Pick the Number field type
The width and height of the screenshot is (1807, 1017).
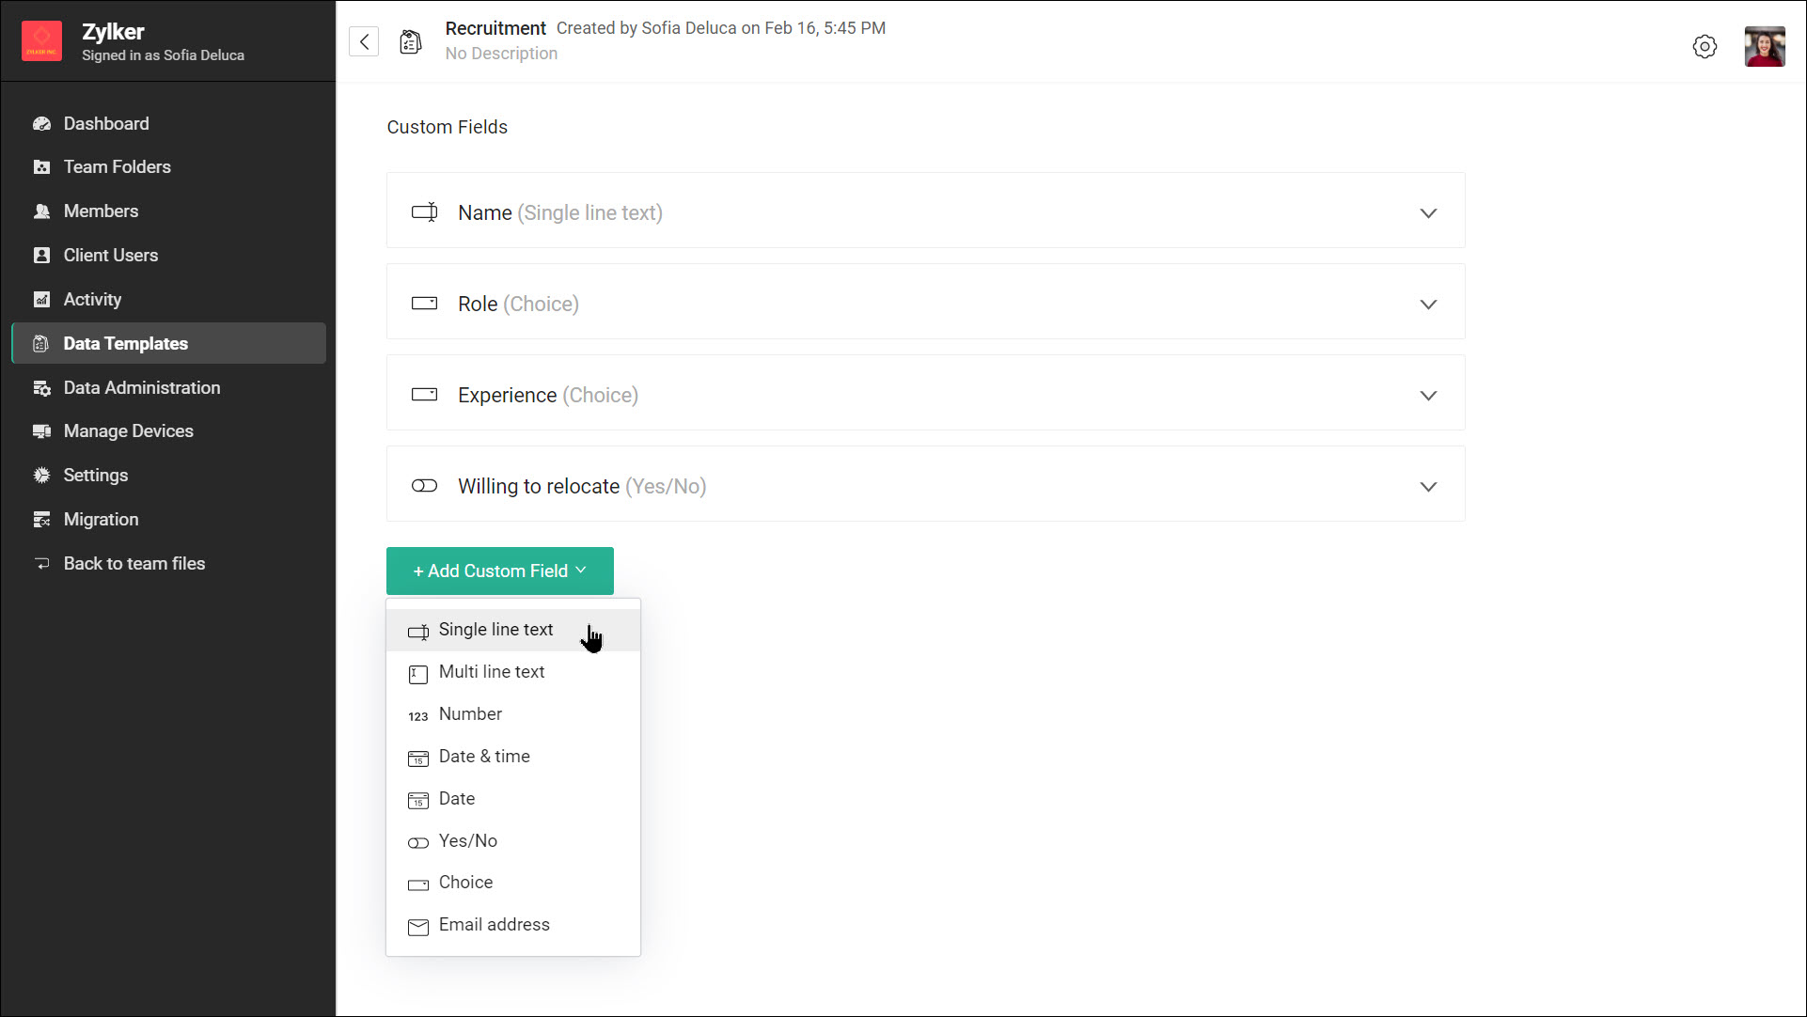[x=470, y=714]
